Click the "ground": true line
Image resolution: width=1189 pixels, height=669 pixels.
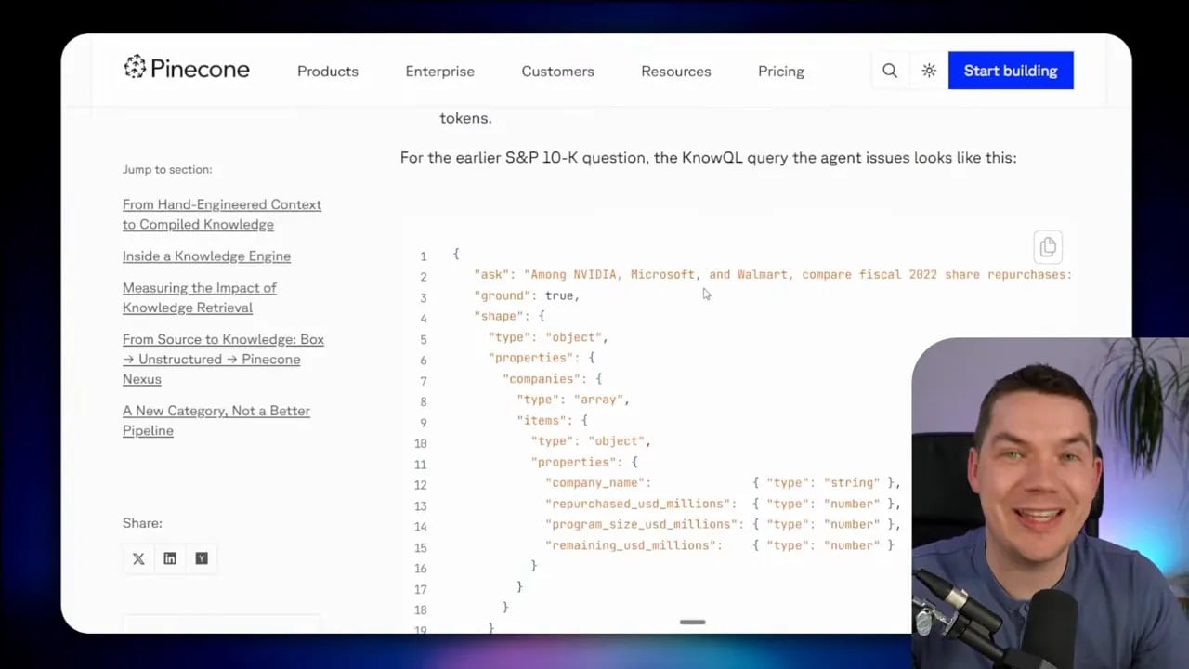pyautogui.click(x=527, y=295)
